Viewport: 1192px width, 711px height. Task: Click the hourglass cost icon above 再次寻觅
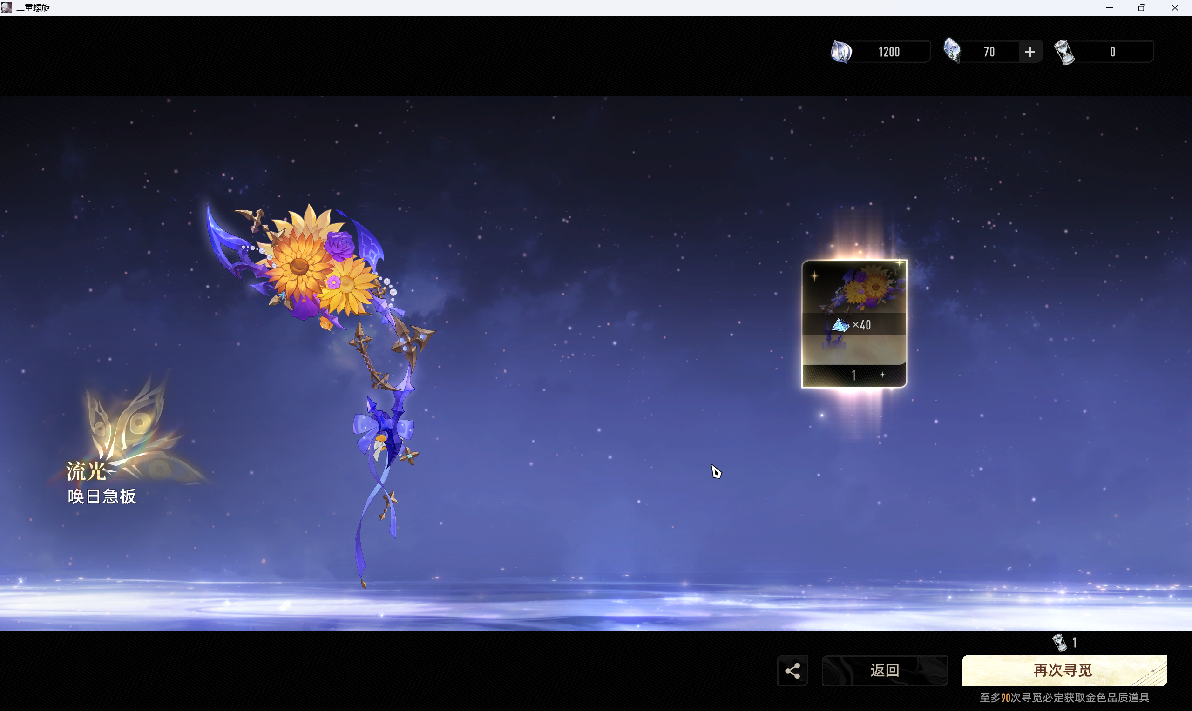[x=1059, y=643]
